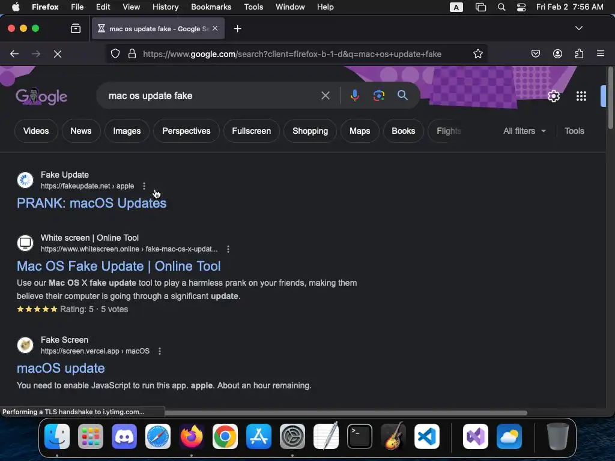This screenshot has height=461, width=615.
Task: Open the Tools options
Action: [574, 131]
